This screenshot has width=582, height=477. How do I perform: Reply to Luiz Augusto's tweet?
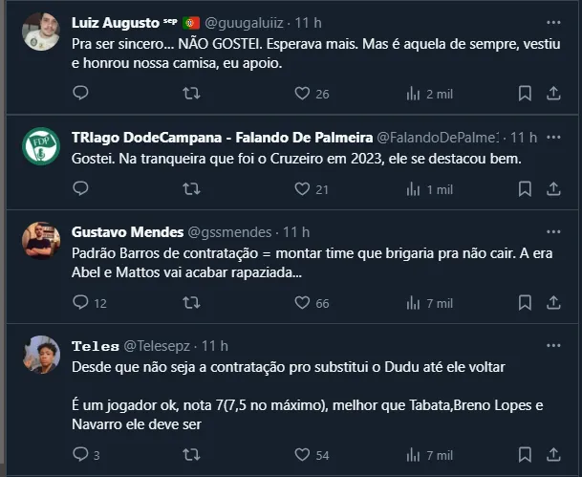click(x=81, y=94)
